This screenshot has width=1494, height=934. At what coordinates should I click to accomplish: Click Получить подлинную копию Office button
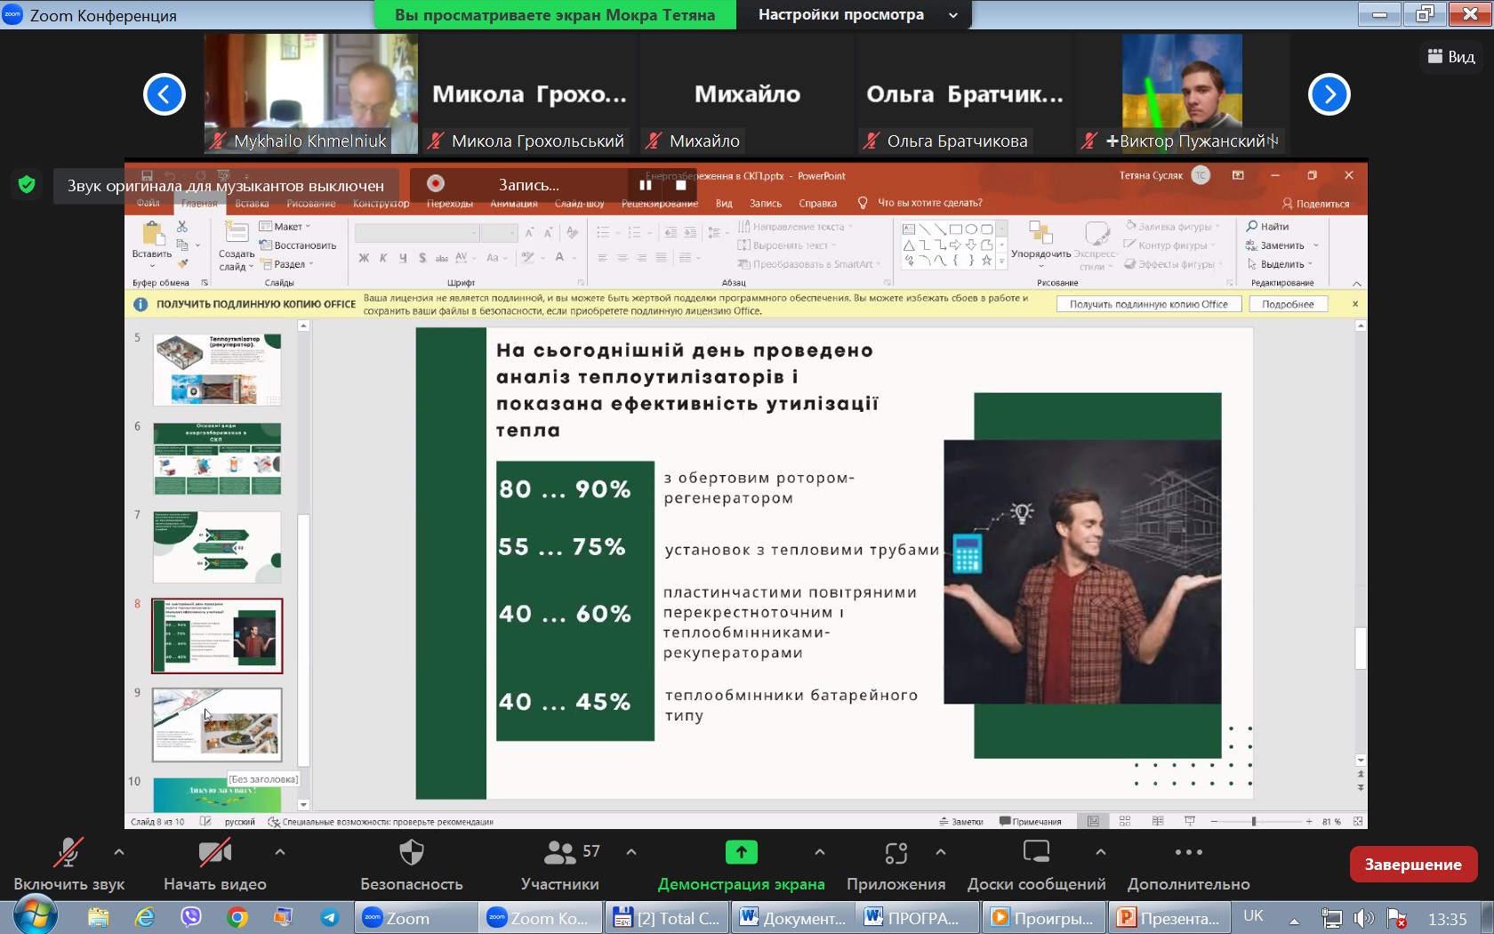pos(1148,304)
